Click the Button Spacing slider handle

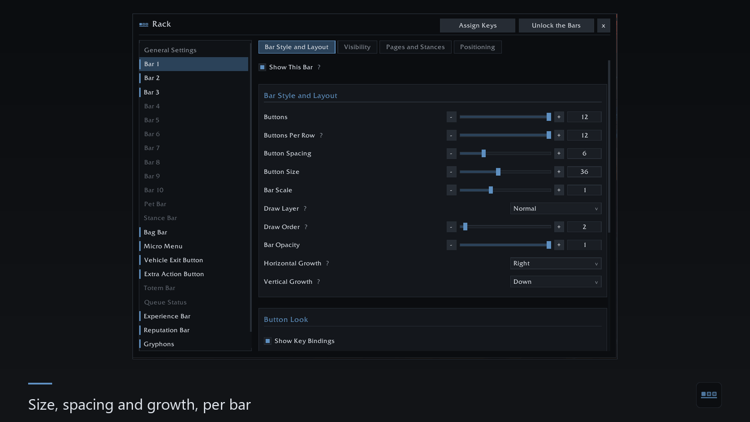[483, 154]
